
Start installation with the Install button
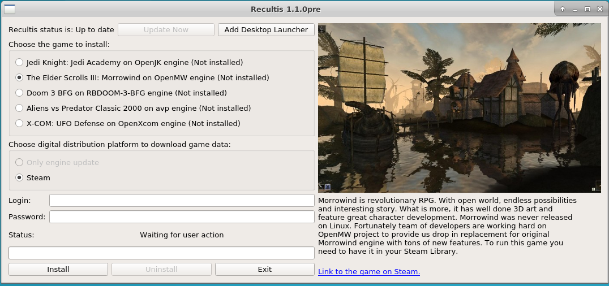(x=58, y=269)
